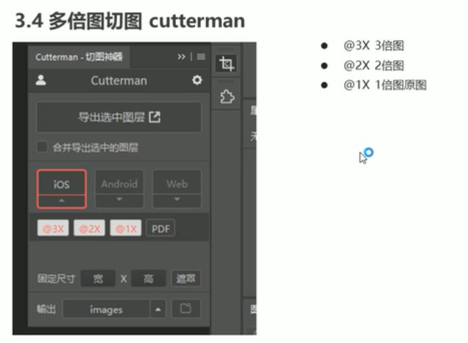Image resolution: width=468 pixels, height=343 pixels.
Task: Click the 固定尺寸 label
Action: click(x=56, y=279)
